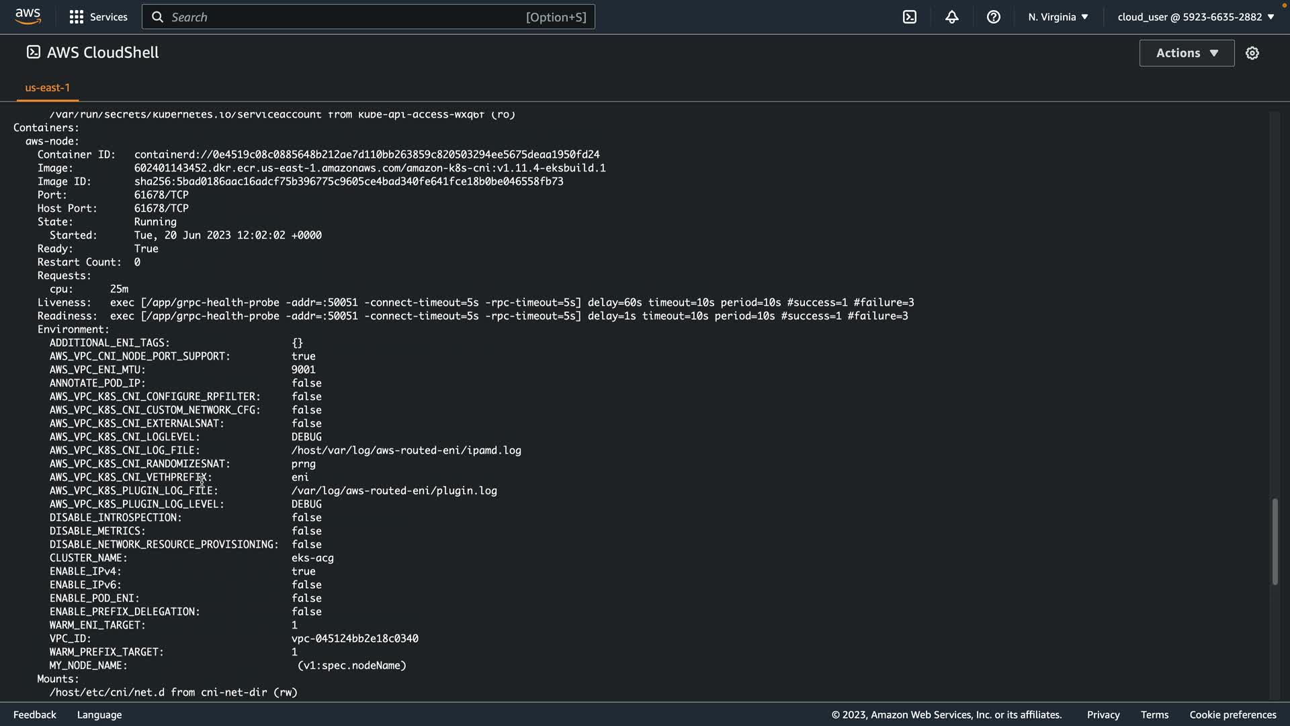
Task: Select the us-east-1 terminal tab
Action: pyautogui.click(x=47, y=87)
